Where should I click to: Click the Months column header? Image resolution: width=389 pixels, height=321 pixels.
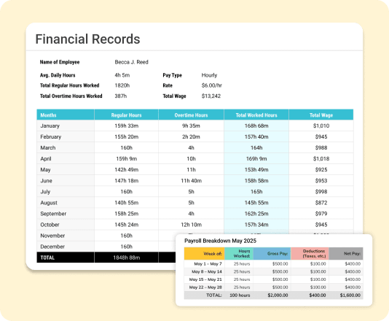[66, 115]
